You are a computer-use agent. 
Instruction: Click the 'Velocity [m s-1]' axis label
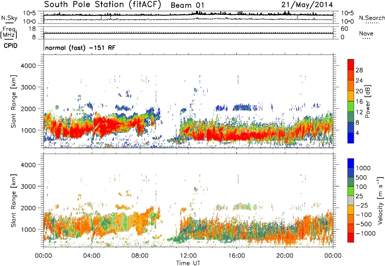point(380,200)
